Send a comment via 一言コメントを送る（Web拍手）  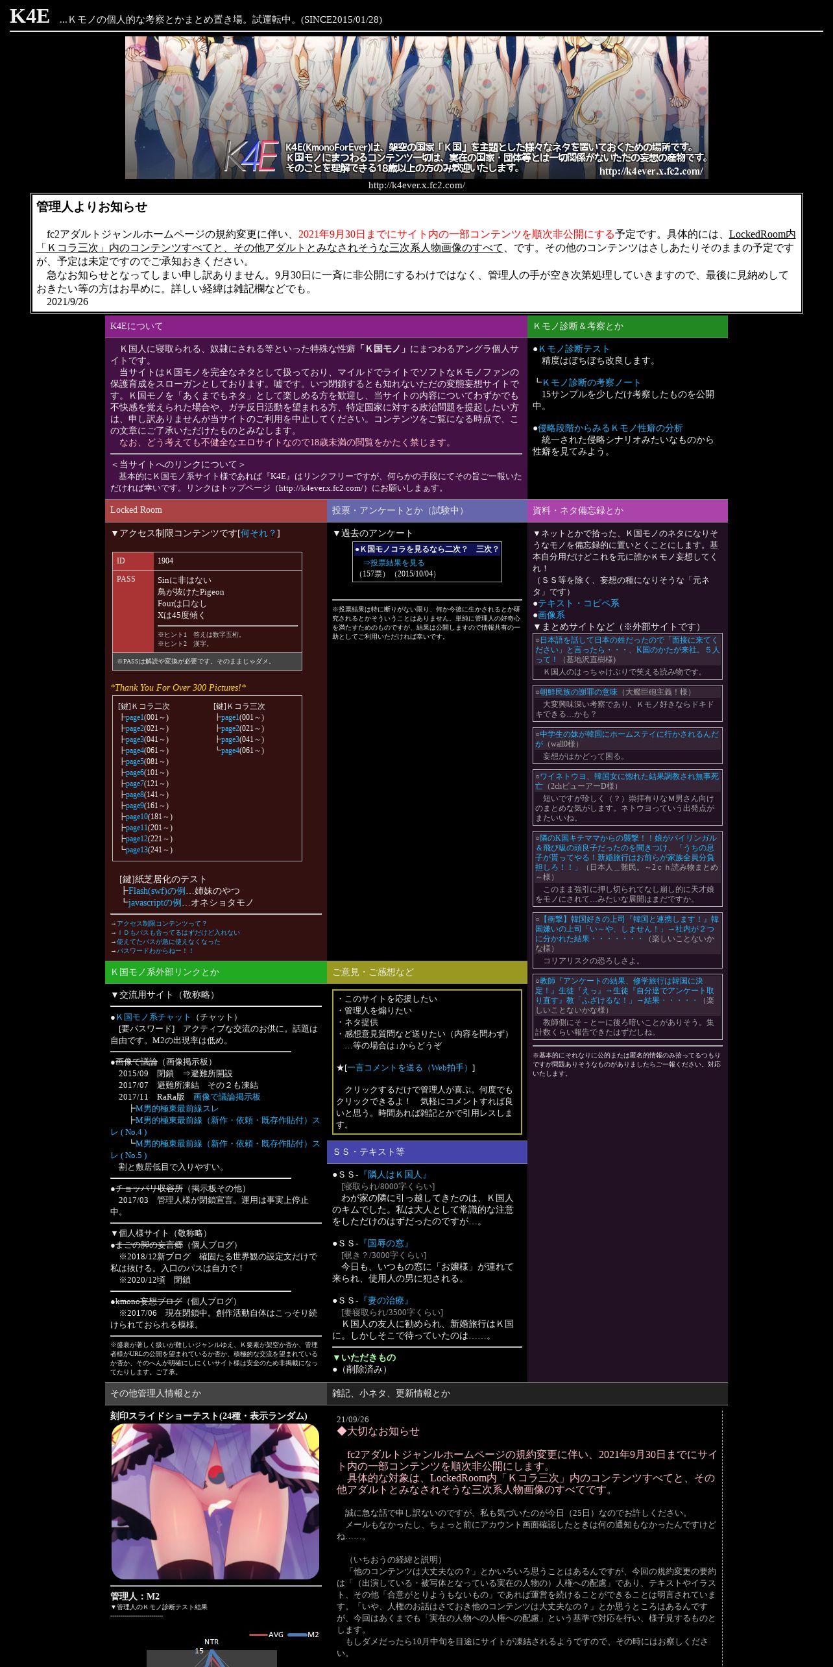tap(409, 1067)
